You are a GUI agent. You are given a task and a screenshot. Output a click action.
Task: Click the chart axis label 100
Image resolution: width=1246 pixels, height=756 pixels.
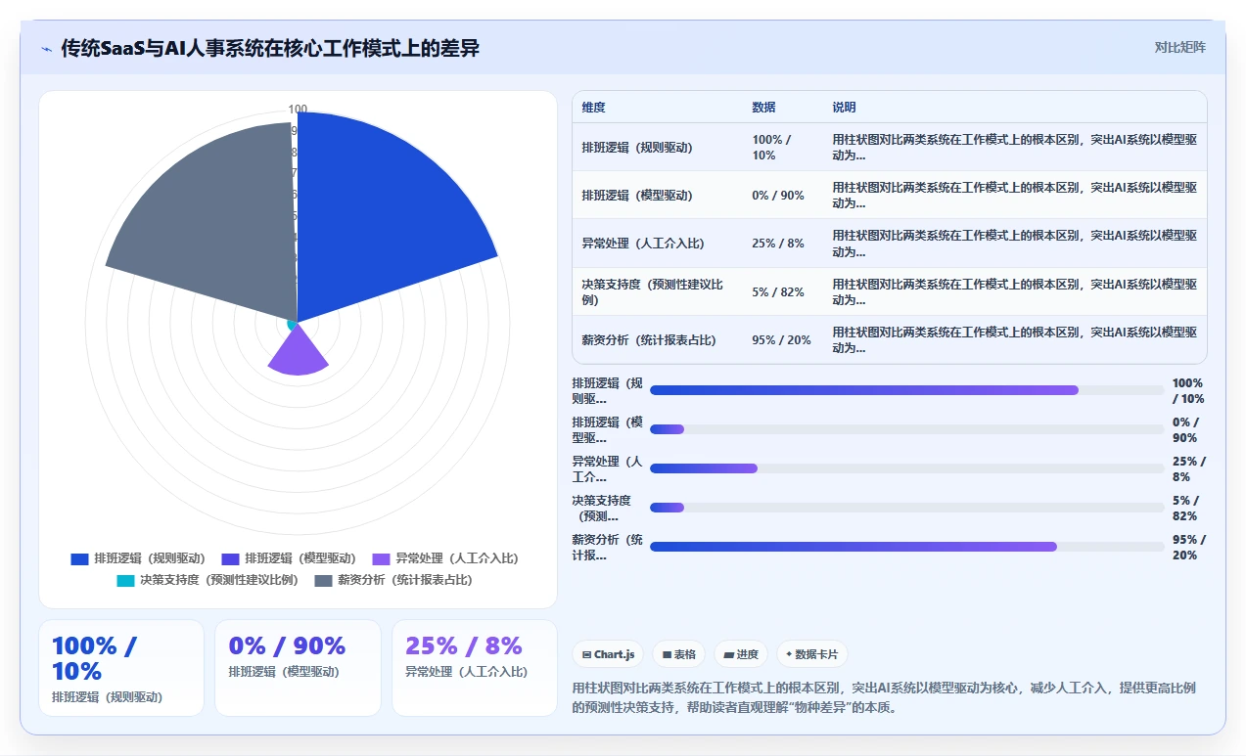[298, 110]
